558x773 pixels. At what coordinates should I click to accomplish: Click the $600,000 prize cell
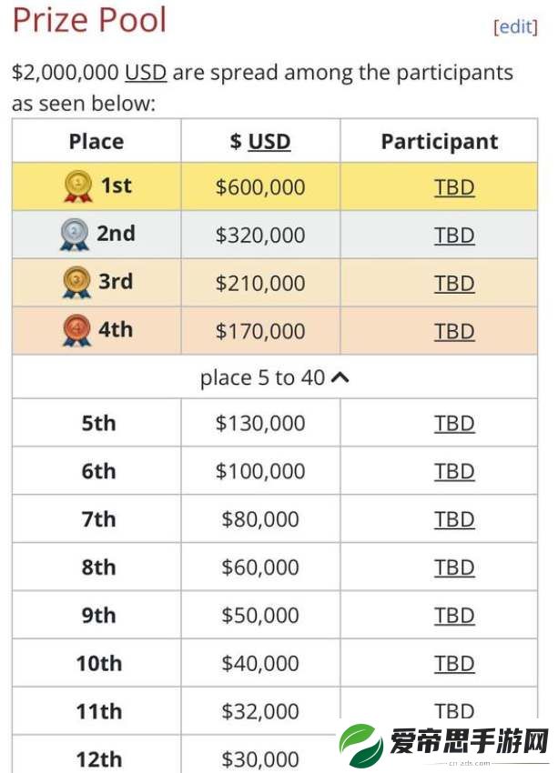click(x=260, y=186)
